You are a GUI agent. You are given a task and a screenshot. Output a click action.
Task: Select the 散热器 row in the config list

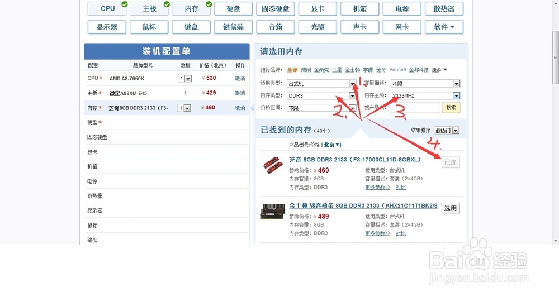coord(167,196)
